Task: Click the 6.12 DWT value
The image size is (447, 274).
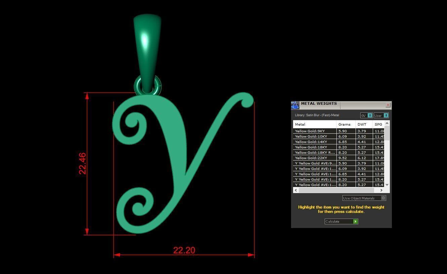Action: tap(362, 158)
